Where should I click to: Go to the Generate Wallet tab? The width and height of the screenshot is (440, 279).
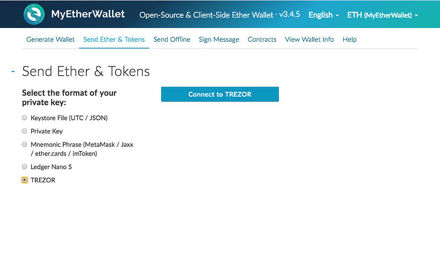[x=51, y=40]
